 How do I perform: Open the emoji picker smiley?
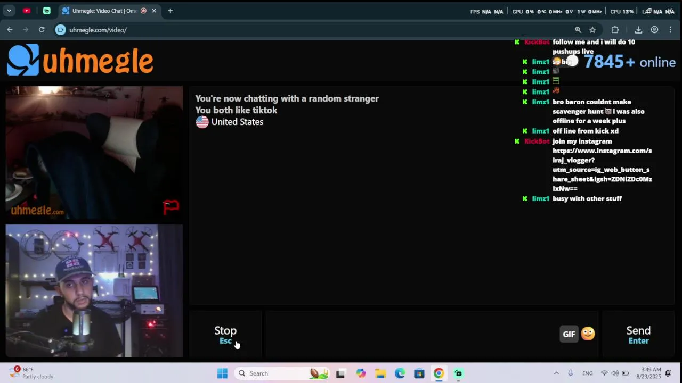click(588, 334)
